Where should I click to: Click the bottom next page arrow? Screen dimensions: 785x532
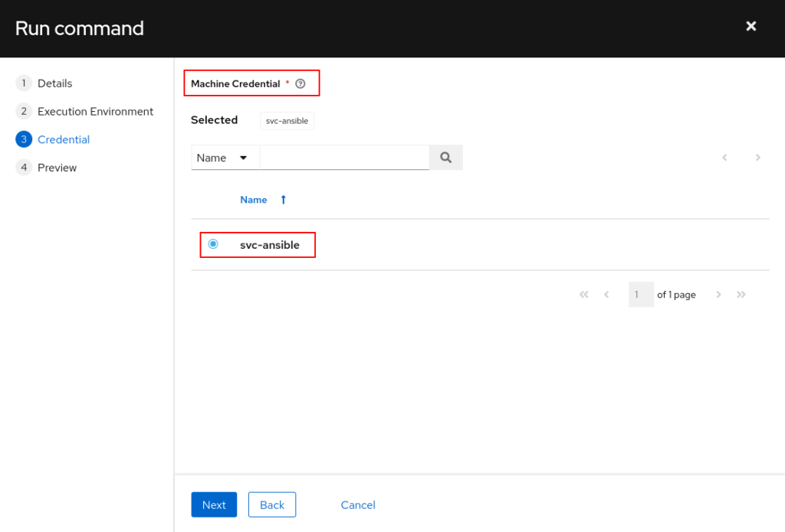pos(718,295)
